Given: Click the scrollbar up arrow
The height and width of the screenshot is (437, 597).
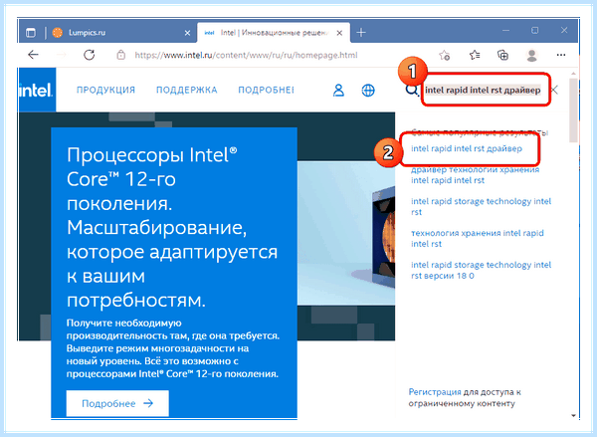Looking at the screenshot, I should pos(573,73).
